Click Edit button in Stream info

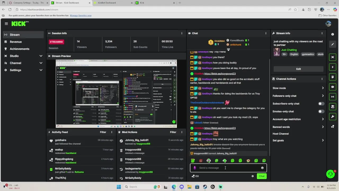coord(298,69)
